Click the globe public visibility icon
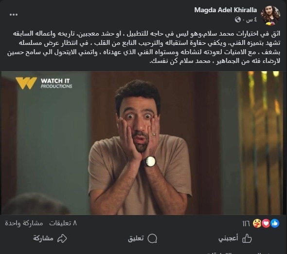 click(x=238, y=19)
